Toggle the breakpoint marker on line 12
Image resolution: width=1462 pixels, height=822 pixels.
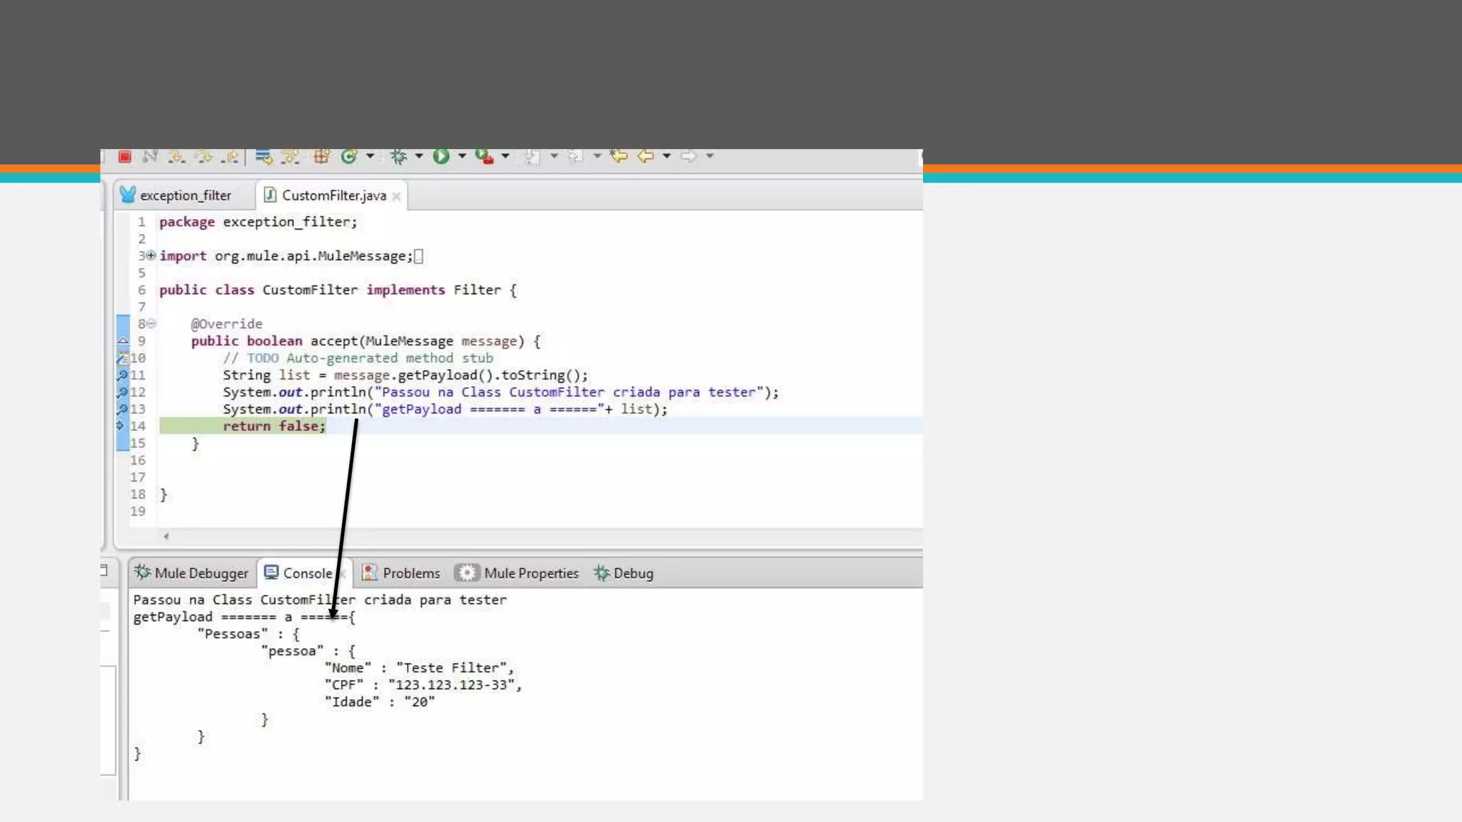tap(122, 392)
